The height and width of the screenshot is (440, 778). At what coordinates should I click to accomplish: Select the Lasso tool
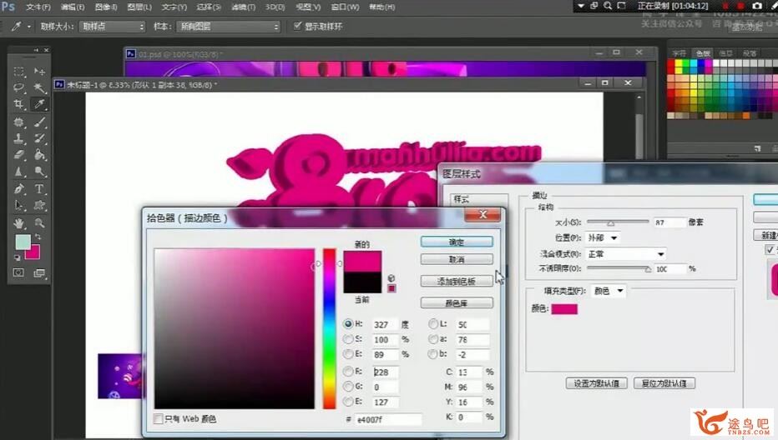19,87
